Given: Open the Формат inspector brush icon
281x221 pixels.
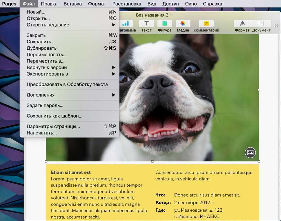Looking at the screenshot, I should [242, 24].
